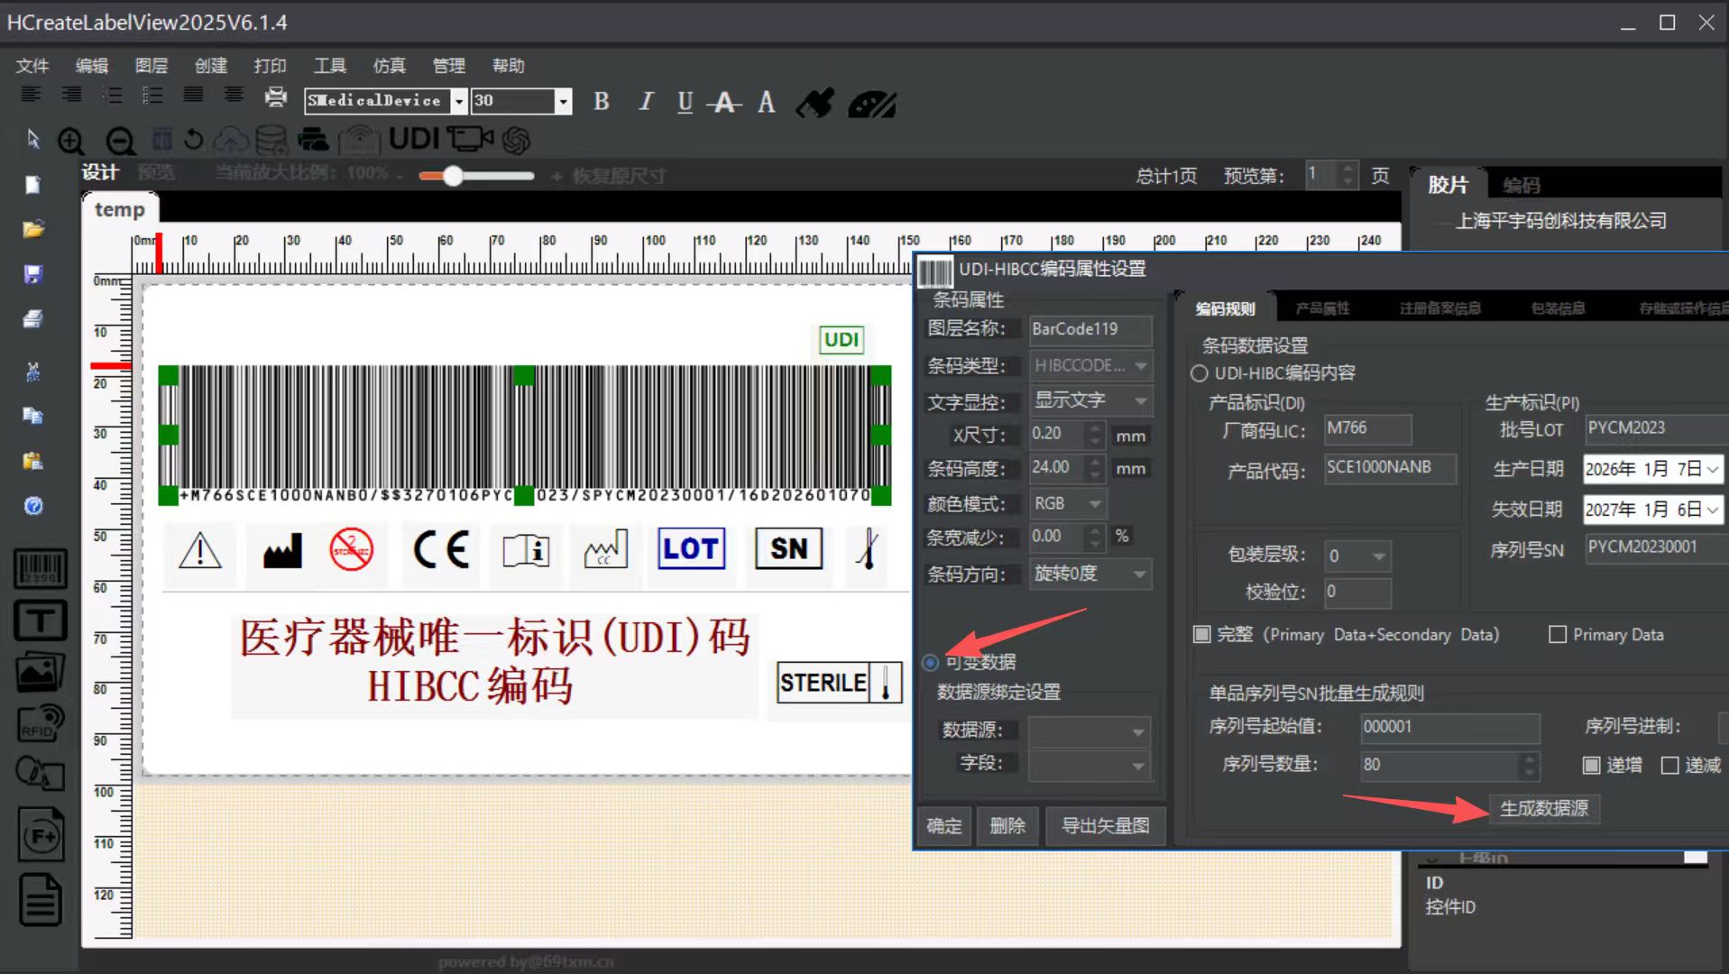Toggle bold B formatting
This screenshot has width=1729, height=974.
602,102
